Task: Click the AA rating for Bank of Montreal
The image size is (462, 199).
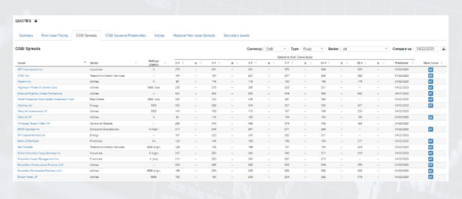Action: point(153,141)
